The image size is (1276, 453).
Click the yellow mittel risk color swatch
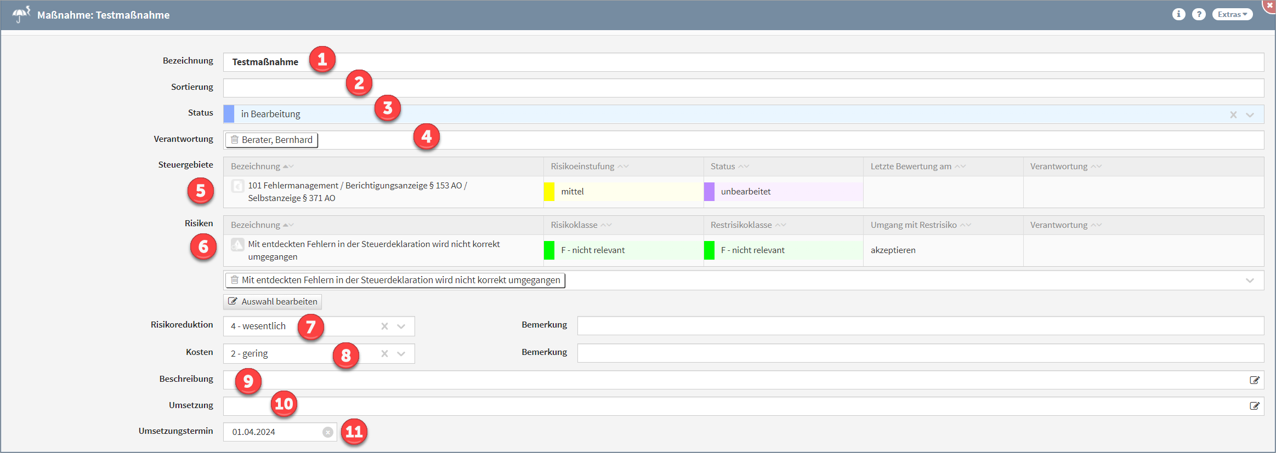tap(549, 192)
